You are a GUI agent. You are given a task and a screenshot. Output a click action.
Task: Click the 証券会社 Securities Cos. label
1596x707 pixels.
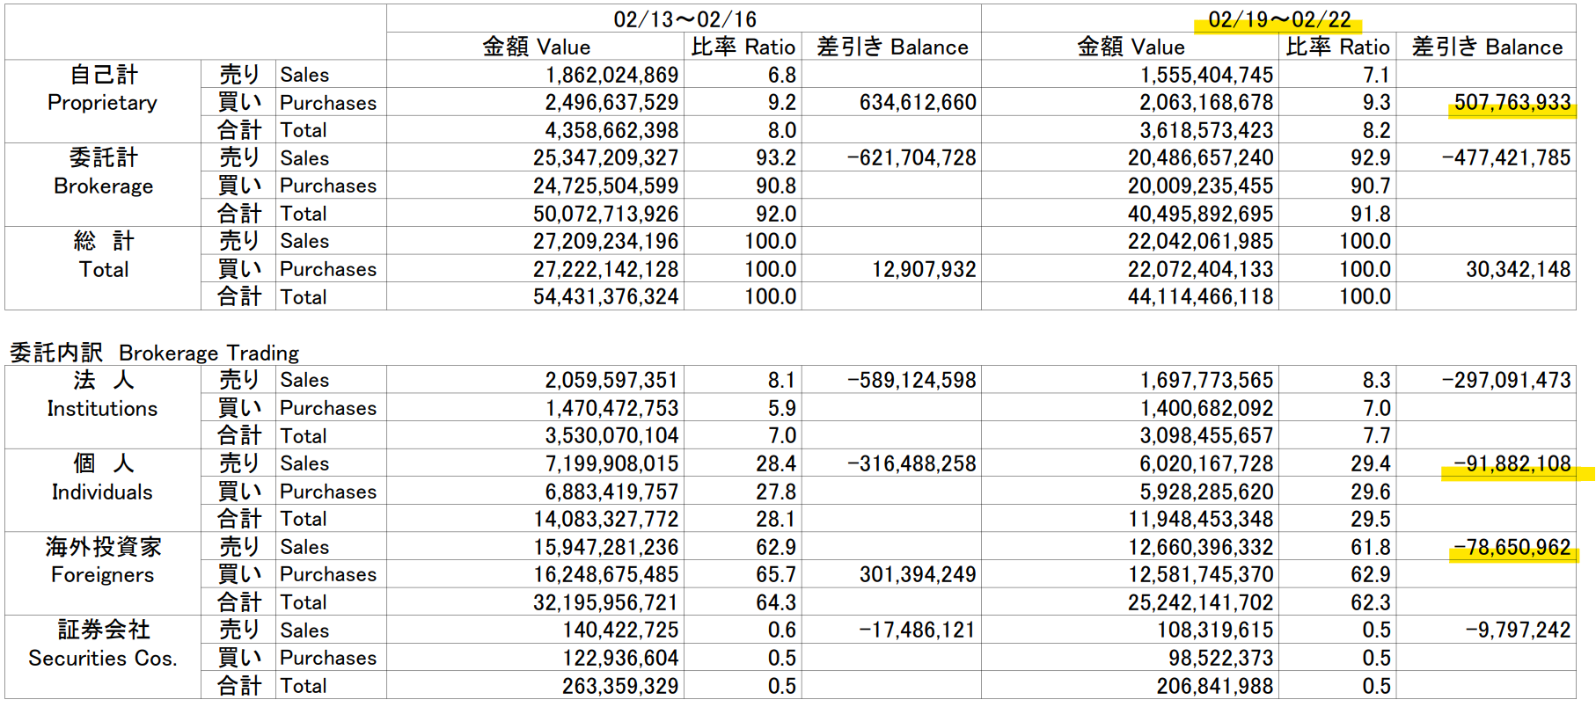102,644
